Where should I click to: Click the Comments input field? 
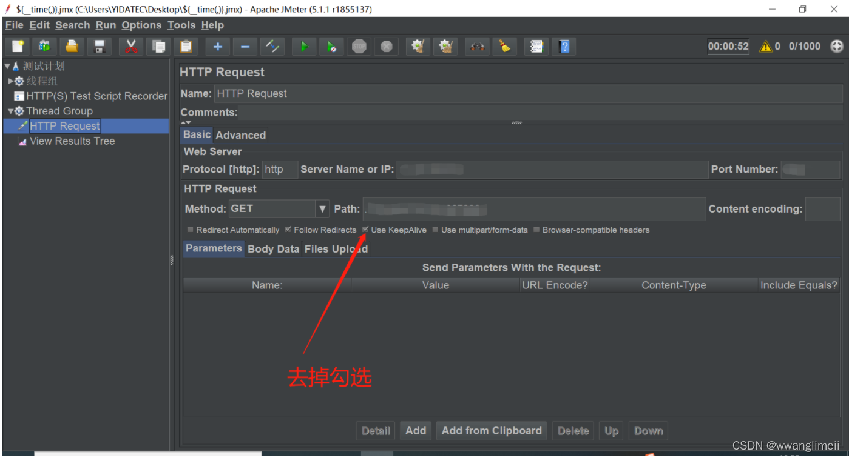tap(540, 112)
